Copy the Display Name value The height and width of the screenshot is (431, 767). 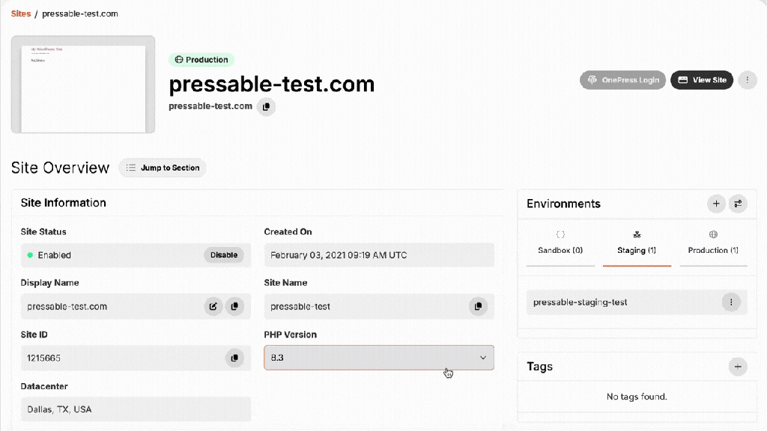click(234, 306)
